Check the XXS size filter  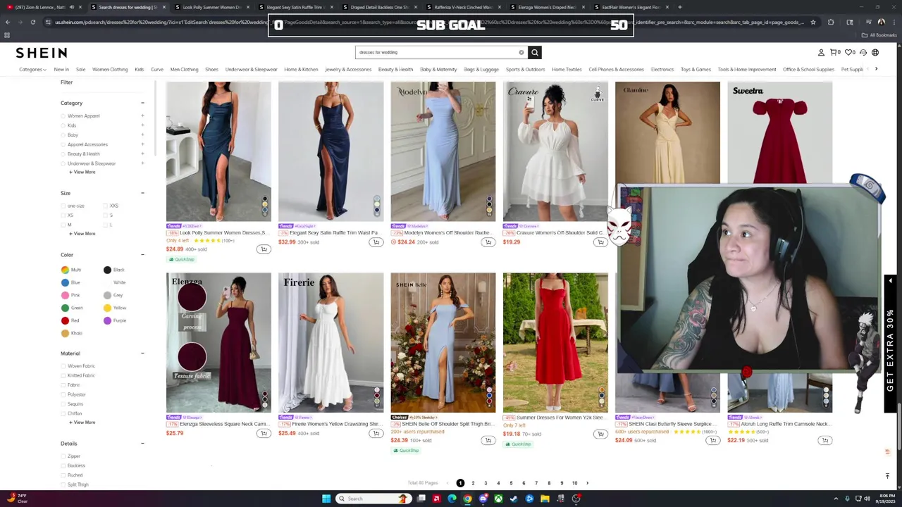click(106, 206)
